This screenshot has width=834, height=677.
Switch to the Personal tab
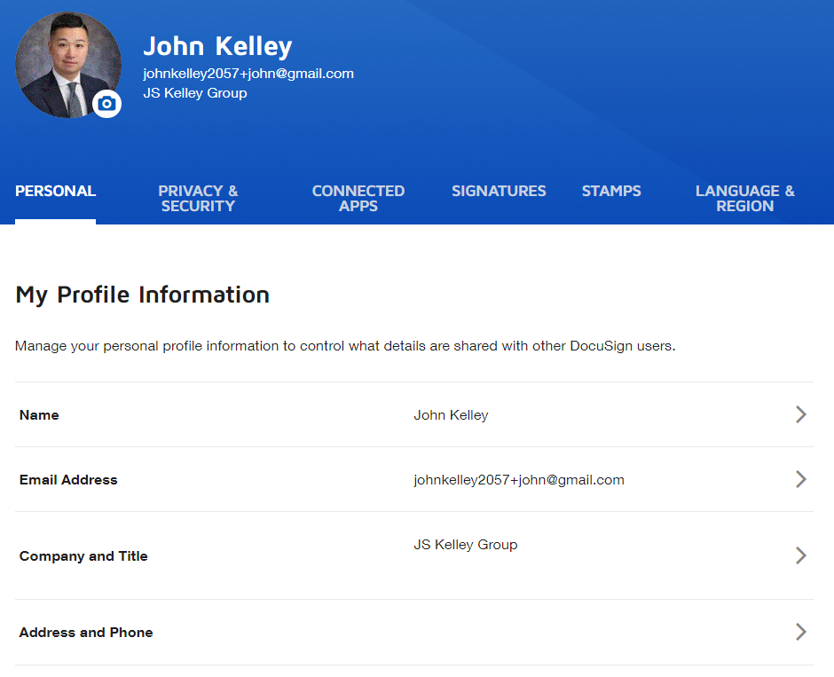(x=55, y=191)
